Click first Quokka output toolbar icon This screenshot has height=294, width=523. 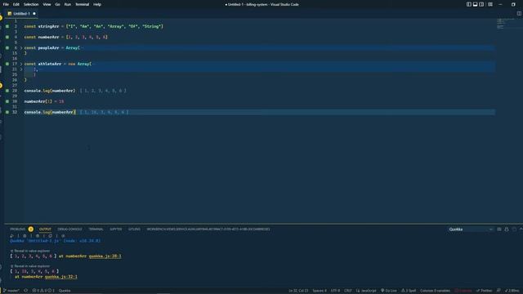(x=11, y=236)
